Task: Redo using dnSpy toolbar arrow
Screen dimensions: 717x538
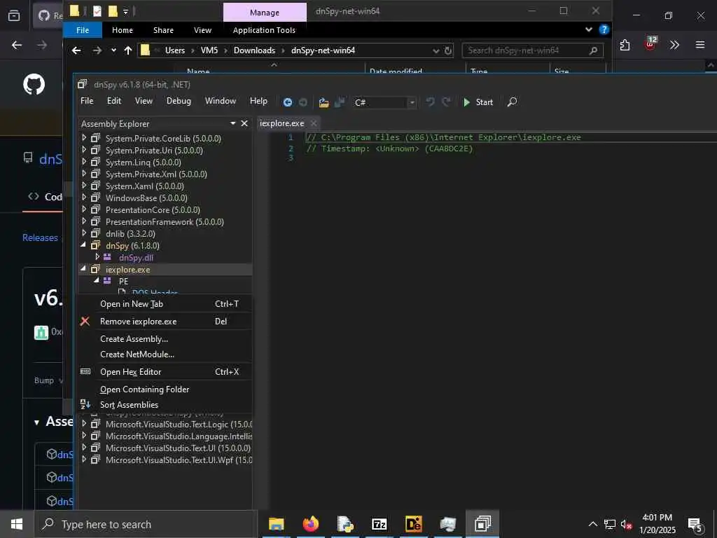Action: coord(446,102)
